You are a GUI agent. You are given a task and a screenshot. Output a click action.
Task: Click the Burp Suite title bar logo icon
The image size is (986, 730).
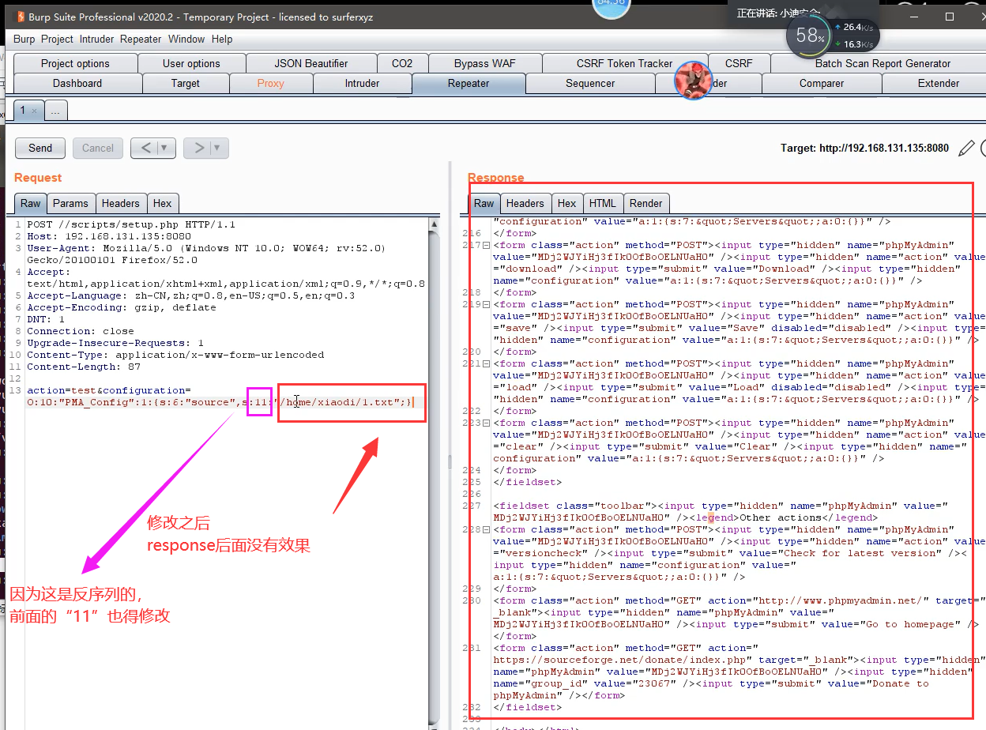pyautogui.click(x=21, y=16)
